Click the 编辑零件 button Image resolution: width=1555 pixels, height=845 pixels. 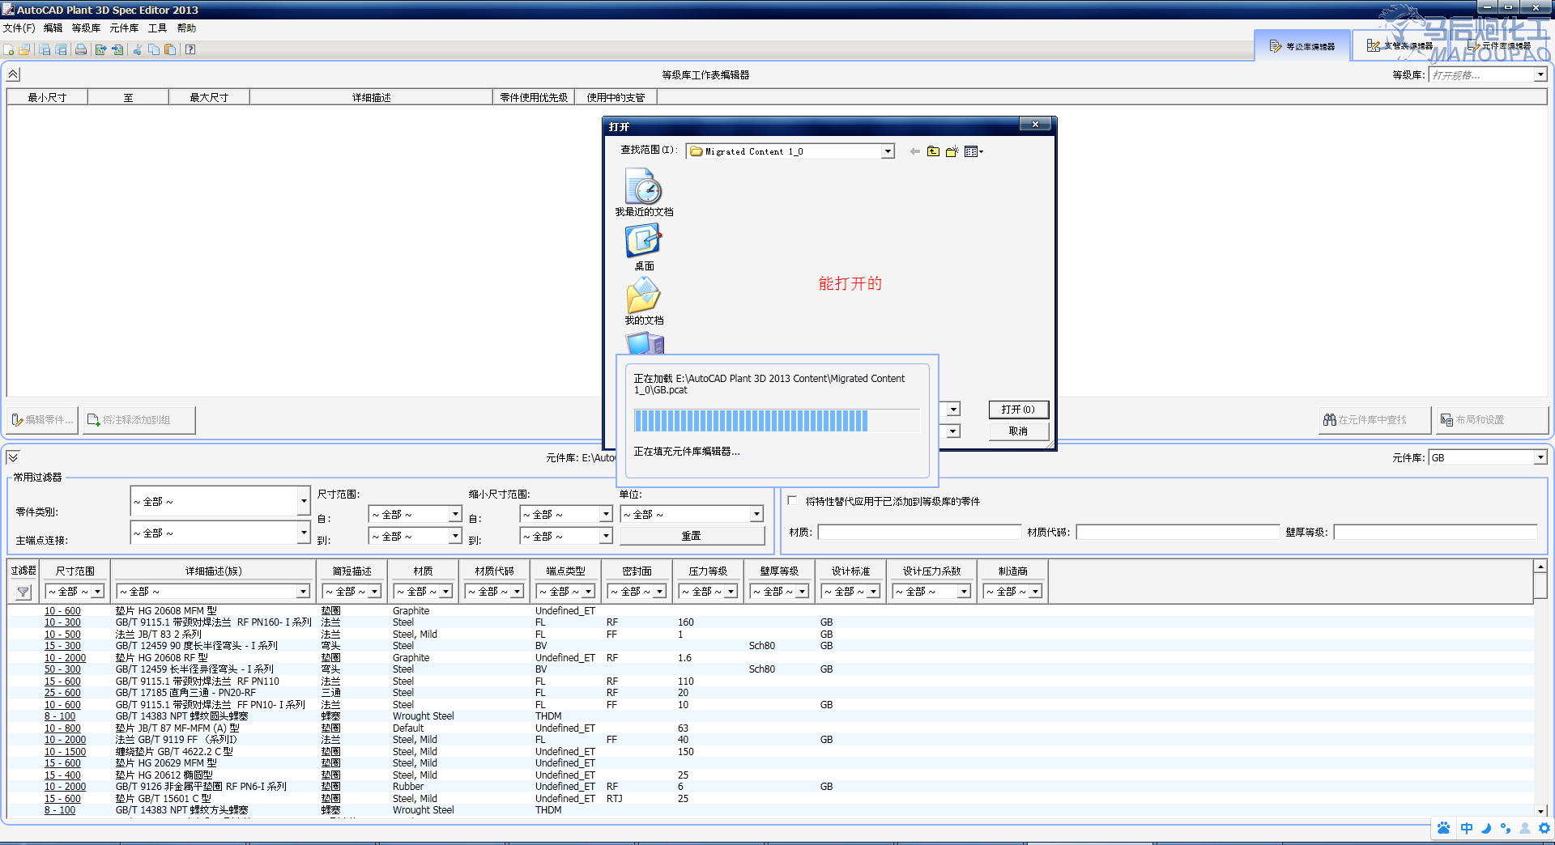point(43,420)
